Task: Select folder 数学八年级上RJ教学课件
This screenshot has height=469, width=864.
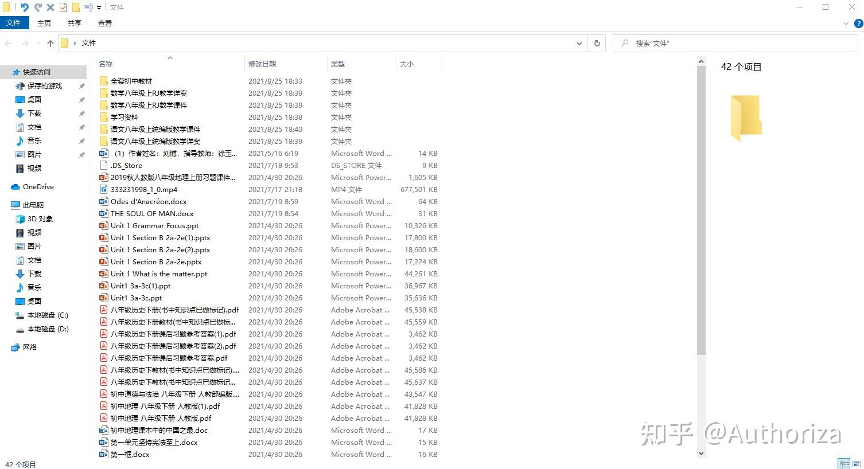Action: [x=149, y=105]
